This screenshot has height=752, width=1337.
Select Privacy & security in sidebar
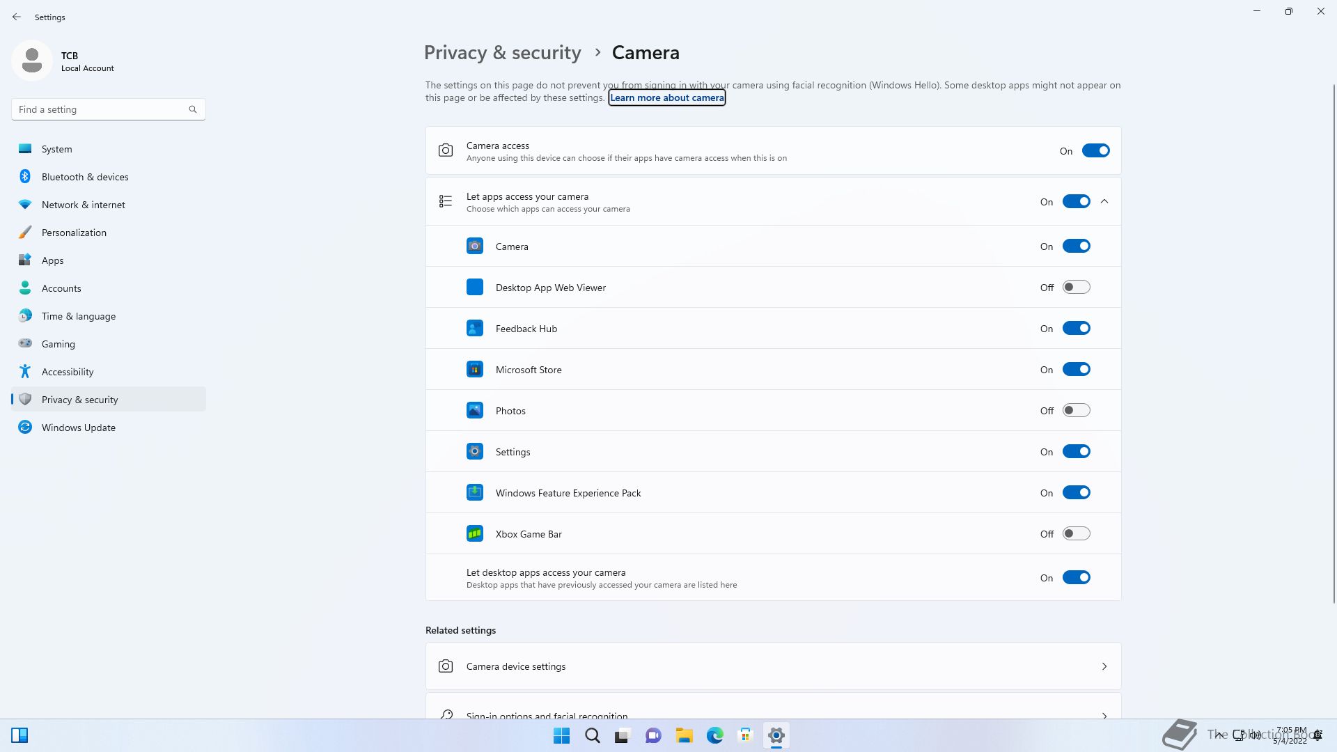pyautogui.click(x=109, y=400)
